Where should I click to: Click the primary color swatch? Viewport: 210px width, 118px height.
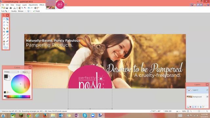tap(6, 76)
